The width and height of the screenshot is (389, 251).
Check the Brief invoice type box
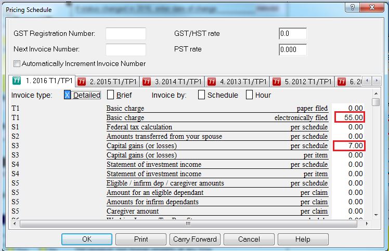[110, 95]
